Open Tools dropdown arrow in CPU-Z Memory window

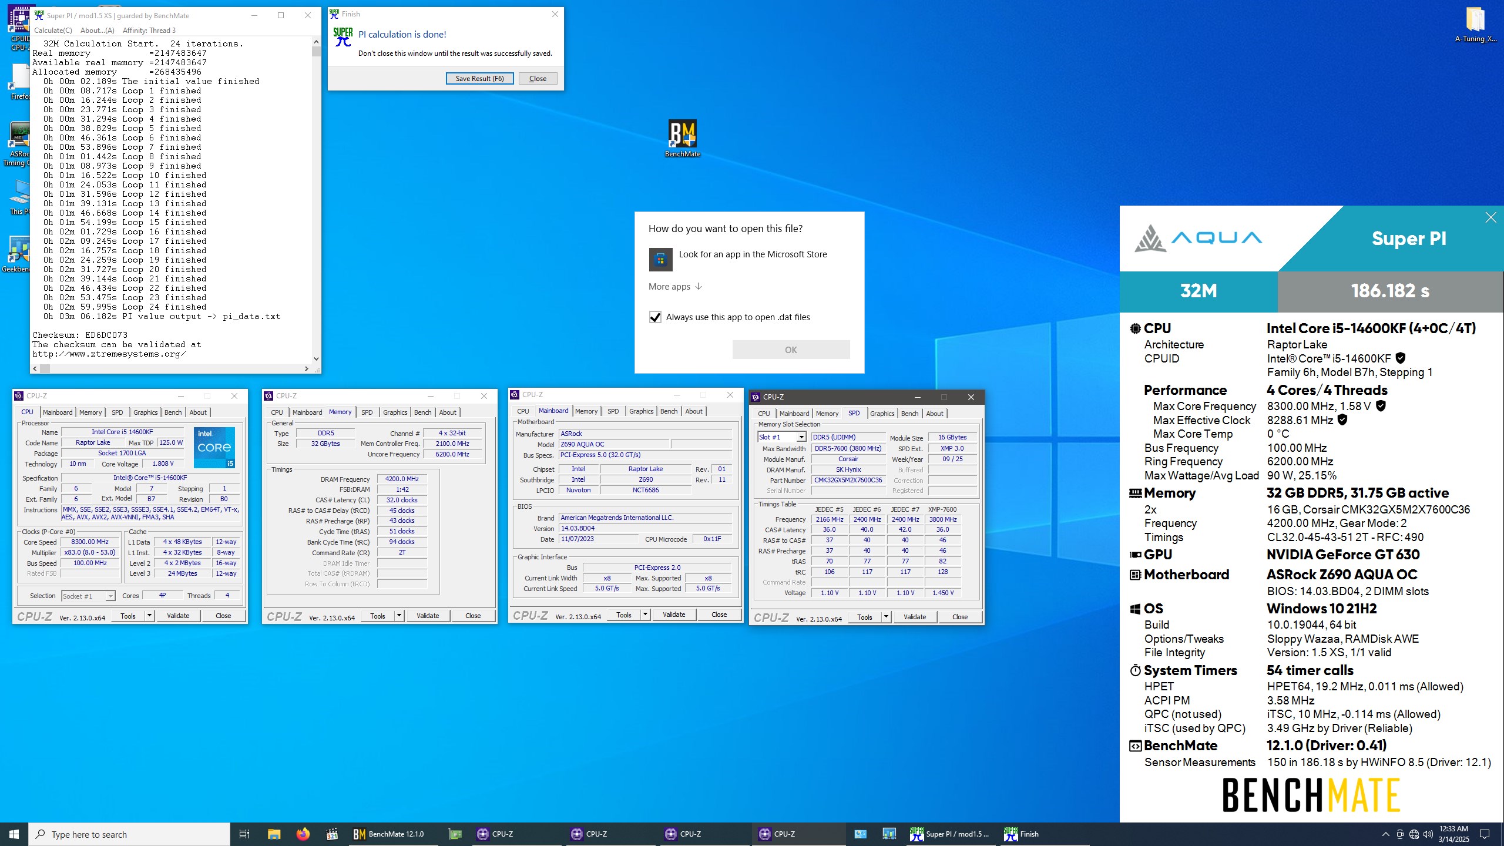coord(399,616)
